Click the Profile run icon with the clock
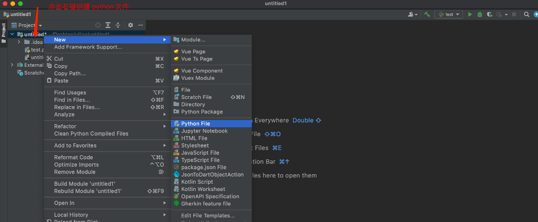Screen dimensions: 538x222 tap(499, 14)
